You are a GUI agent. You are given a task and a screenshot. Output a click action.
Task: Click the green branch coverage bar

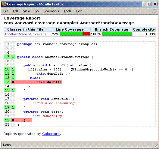(x=117, y=34)
